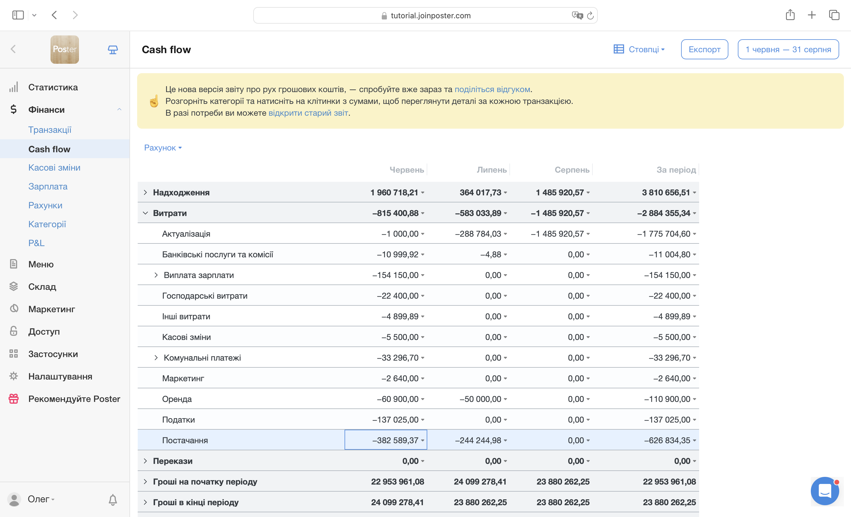Go to the P&L report

(36, 243)
